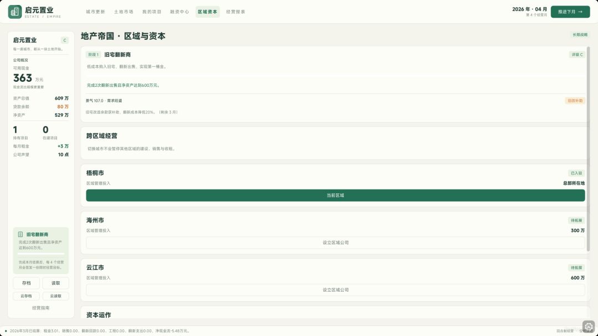Click the 旧改补助 tag
Image resolution: width=598 pixels, height=336 pixels.
pos(575,101)
